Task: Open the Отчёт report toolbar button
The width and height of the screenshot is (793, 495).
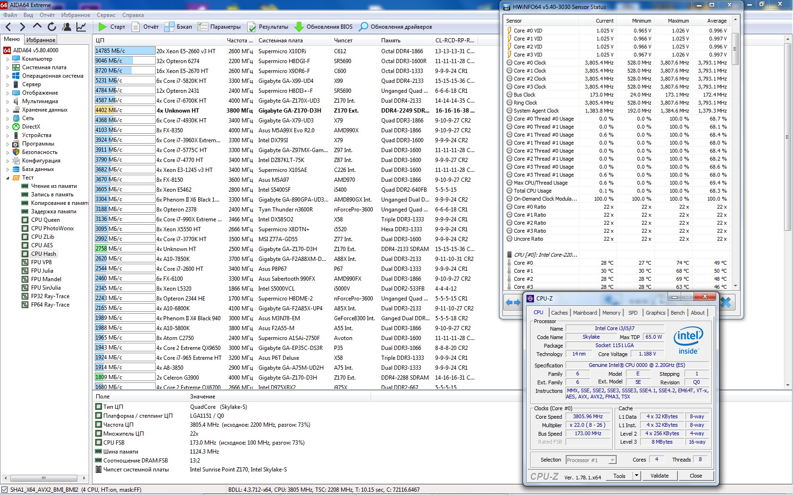Action: 145,27
